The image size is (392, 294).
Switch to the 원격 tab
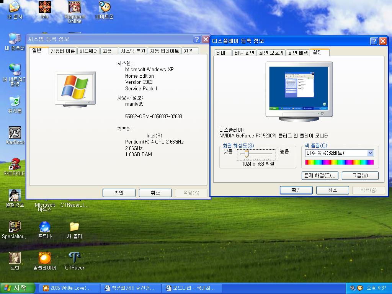[190, 51]
